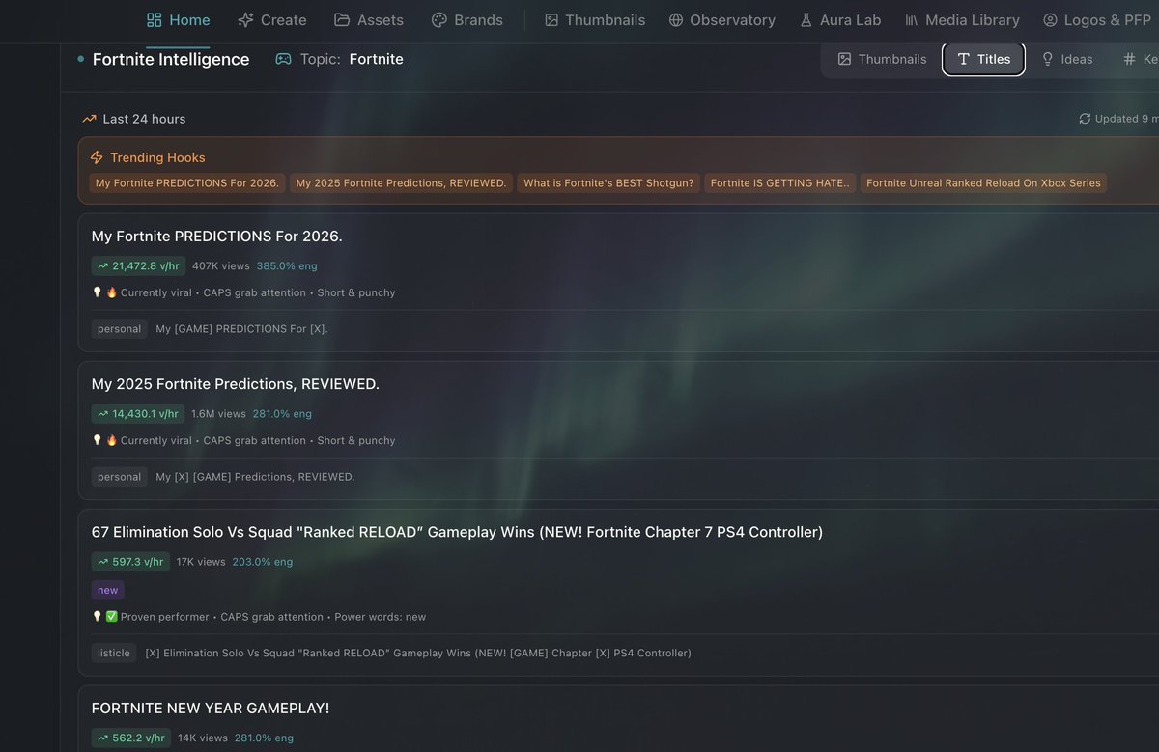Screen dimensions: 1159x752
Task: Click the Fortnite Intelligence heading
Action: click(171, 59)
